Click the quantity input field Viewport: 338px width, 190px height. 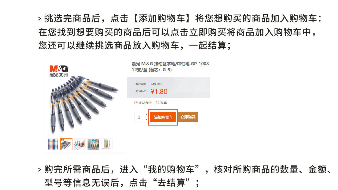139,117
